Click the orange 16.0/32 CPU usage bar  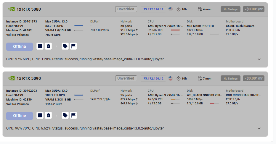pyautogui.click(x=175, y=99)
